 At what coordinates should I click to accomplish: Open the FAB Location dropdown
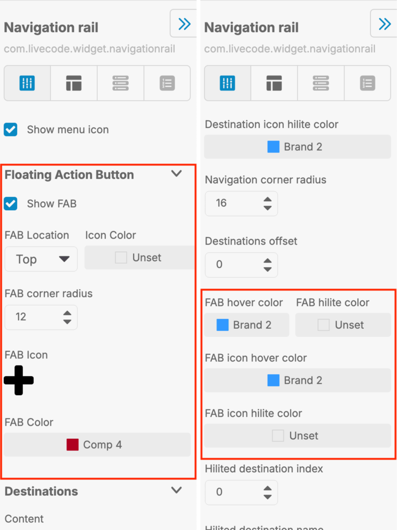click(41, 259)
